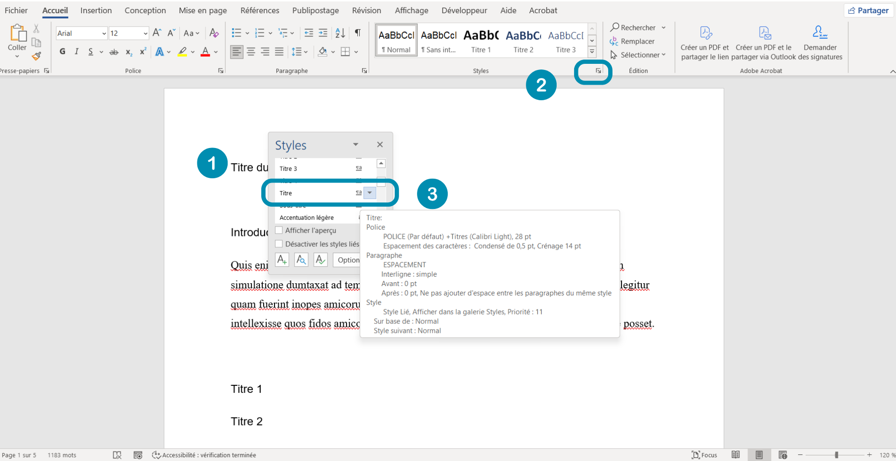
Task: Switch to the Mise en page tab
Action: [x=203, y=10]
